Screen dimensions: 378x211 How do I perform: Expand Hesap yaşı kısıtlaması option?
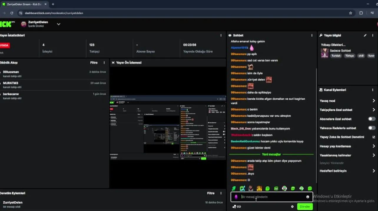point(374,146)
